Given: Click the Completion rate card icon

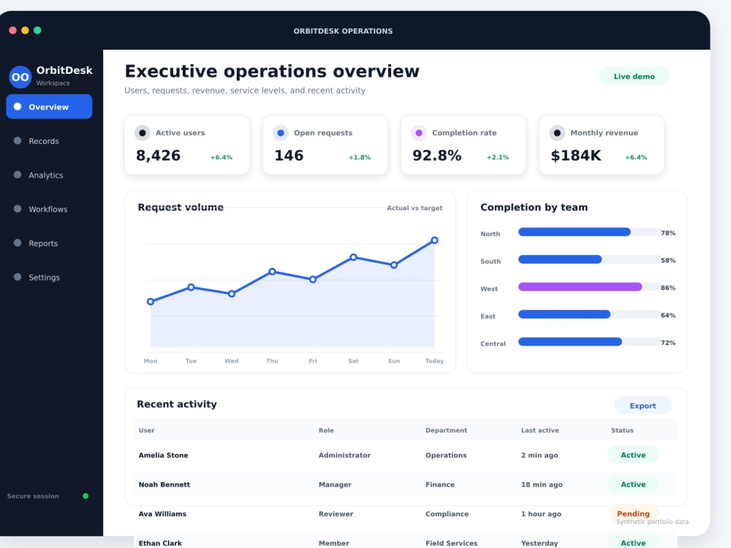Looking at the screenshot, I should [419, 133].
